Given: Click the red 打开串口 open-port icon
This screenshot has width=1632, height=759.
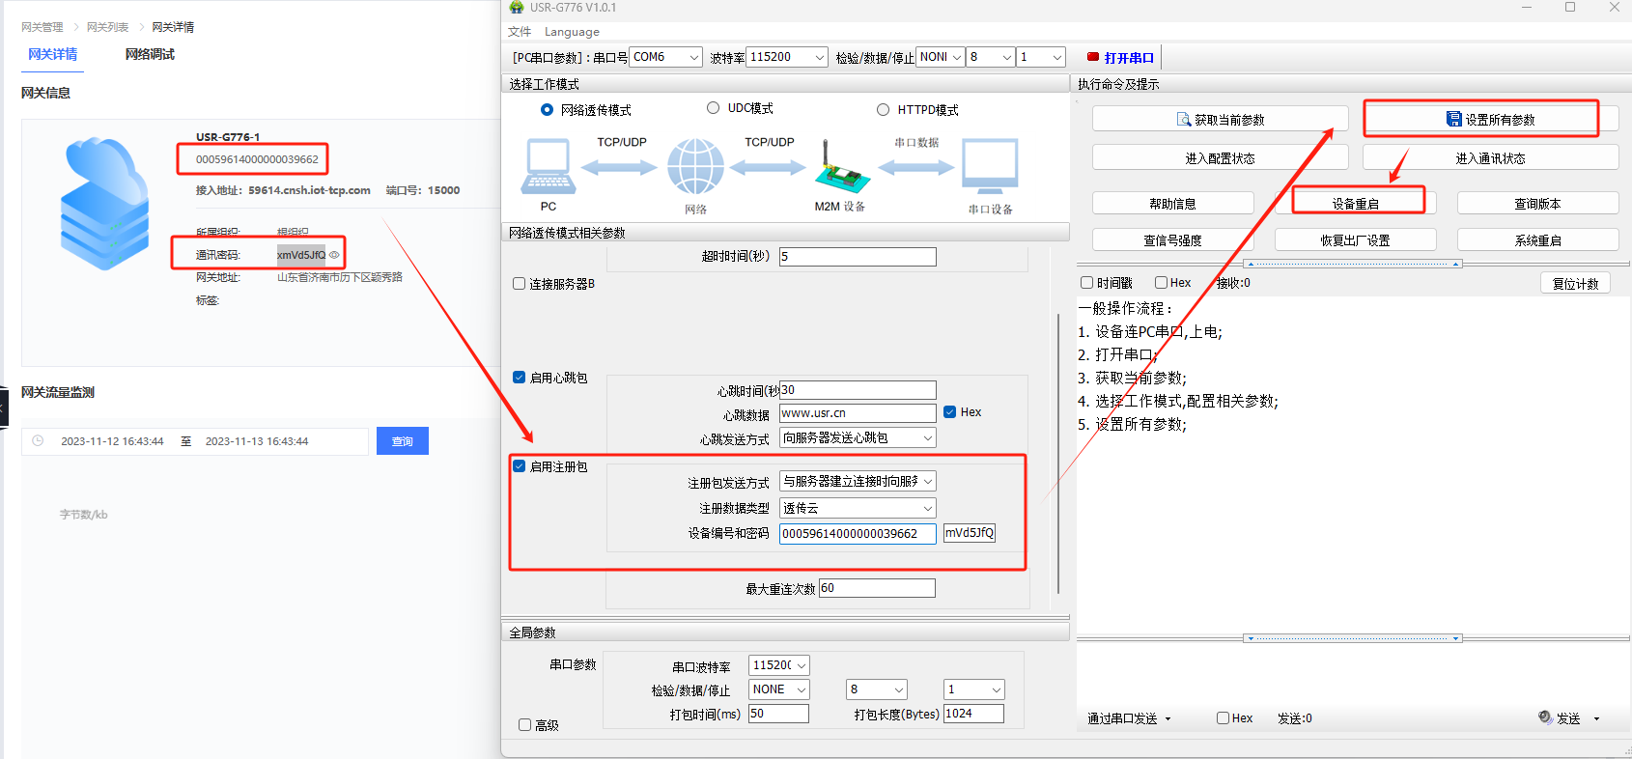Looking at the screenshot, I should click(1093, 57).
